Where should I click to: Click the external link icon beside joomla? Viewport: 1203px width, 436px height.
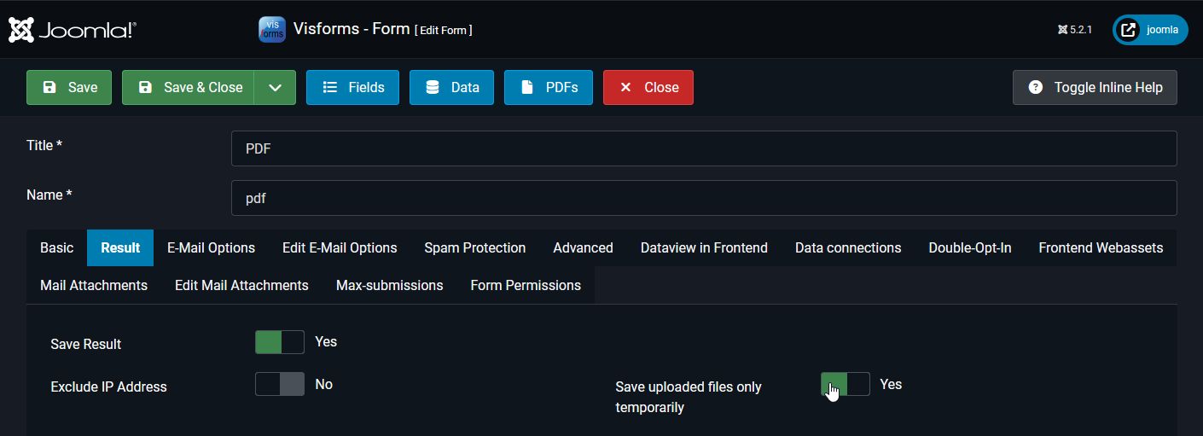click(1128, 30)
